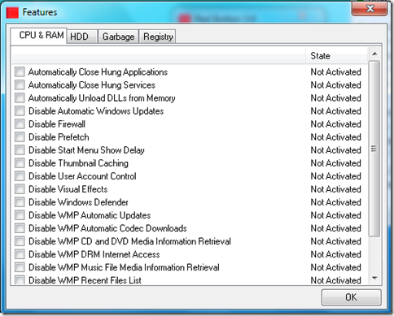Select the CPU & RAM tab
Viewport: 394px width, 316px height.
pyautogui.click(x=39, y=36)
